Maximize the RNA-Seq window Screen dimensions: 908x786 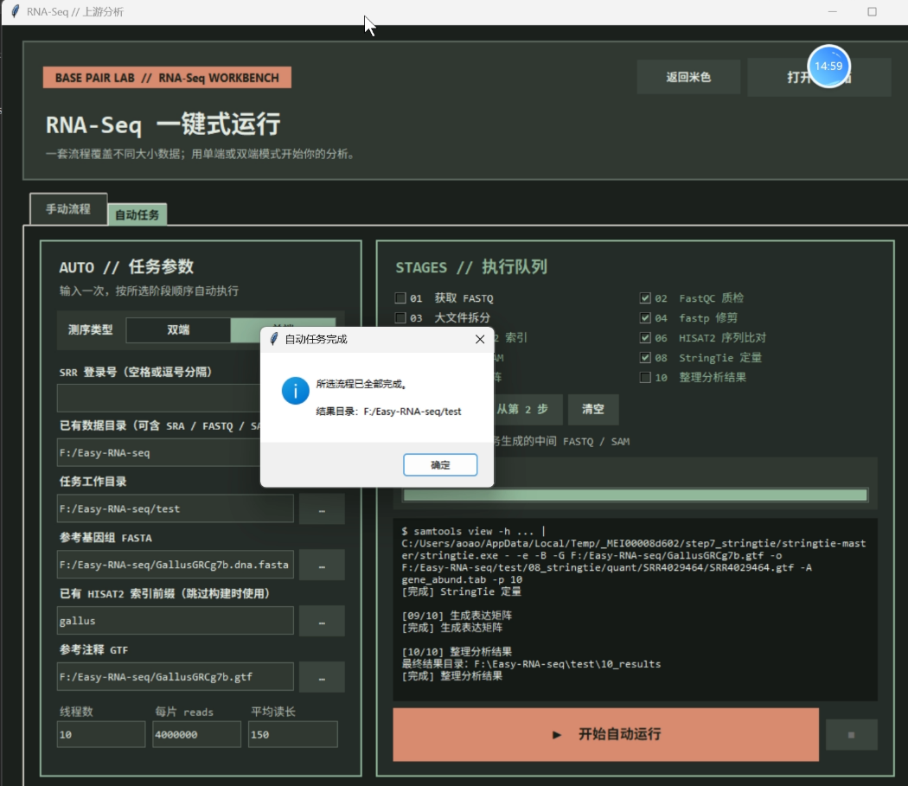[872, 11]
